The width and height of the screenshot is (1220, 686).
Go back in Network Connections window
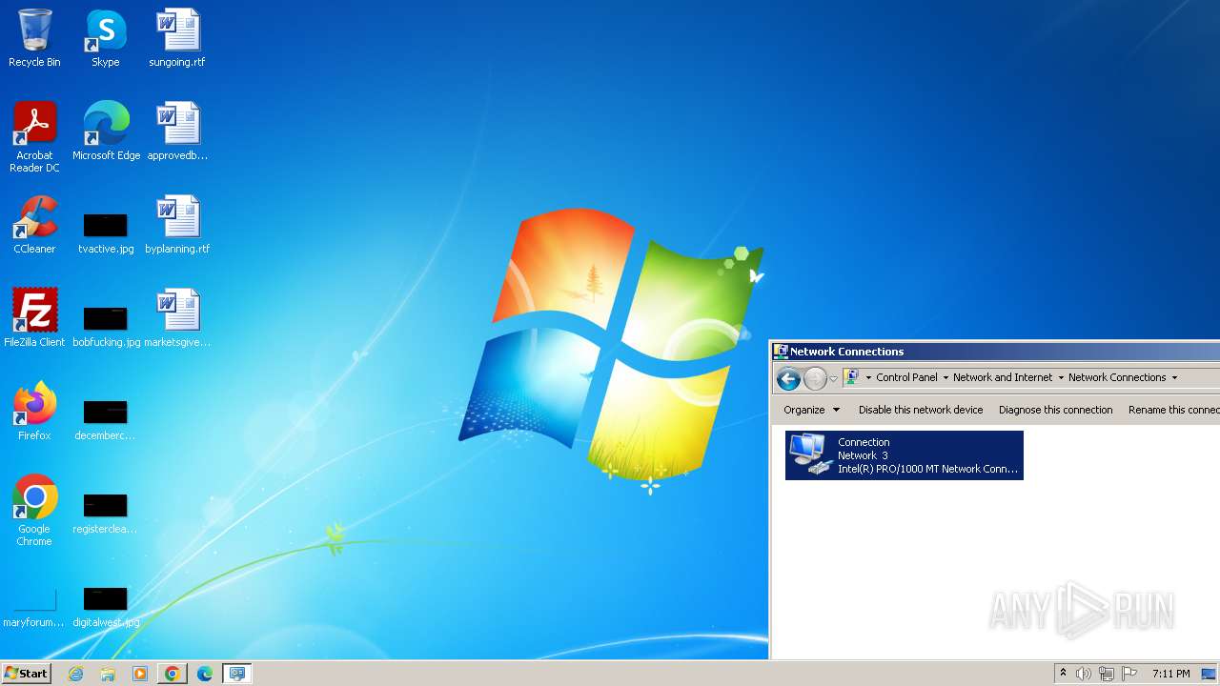pyautogui.click(x=788, y=378)
